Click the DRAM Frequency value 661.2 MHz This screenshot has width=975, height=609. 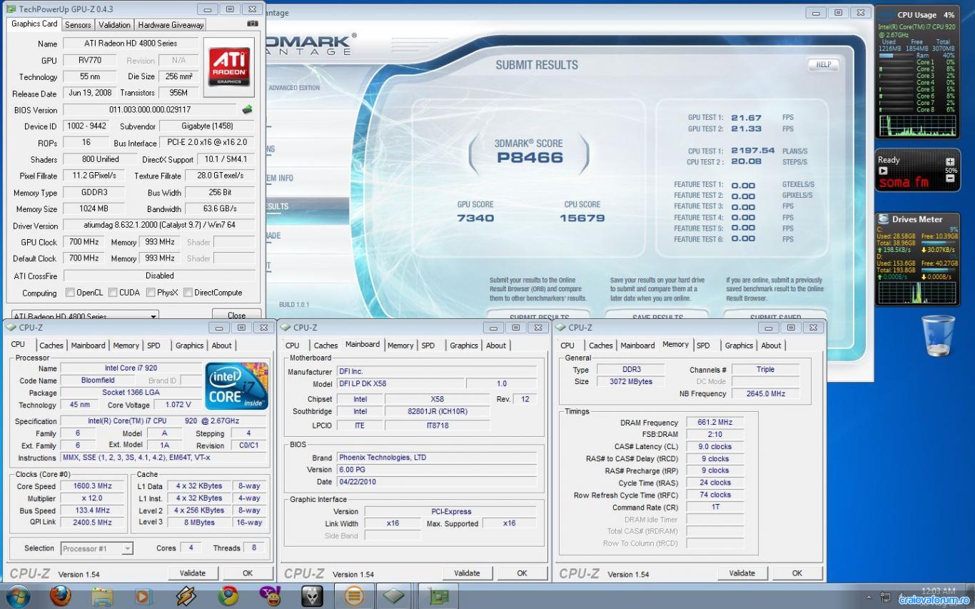click(715, 423)
